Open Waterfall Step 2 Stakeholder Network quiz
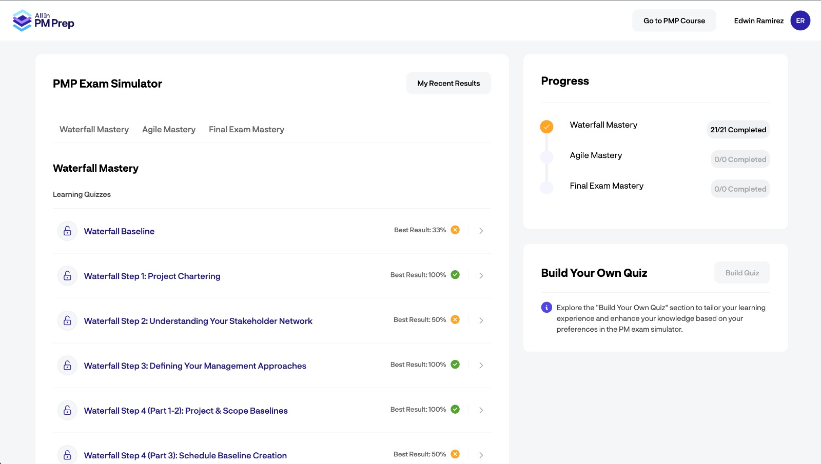 point(198,321)
